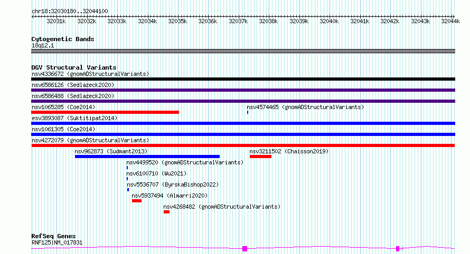Click the nsv3211502 (Chaisson2019) red bar
This screenshot has width=470, height=254.
tap(260, 157)
